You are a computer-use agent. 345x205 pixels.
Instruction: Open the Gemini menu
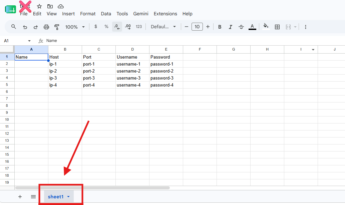pos(141,14)
